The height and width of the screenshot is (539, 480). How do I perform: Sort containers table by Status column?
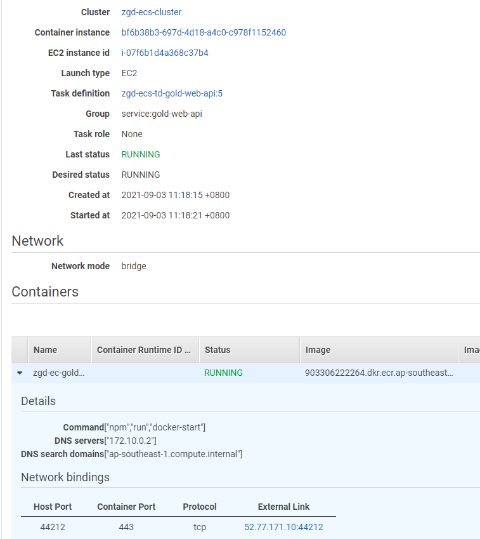tap(217, 350)
